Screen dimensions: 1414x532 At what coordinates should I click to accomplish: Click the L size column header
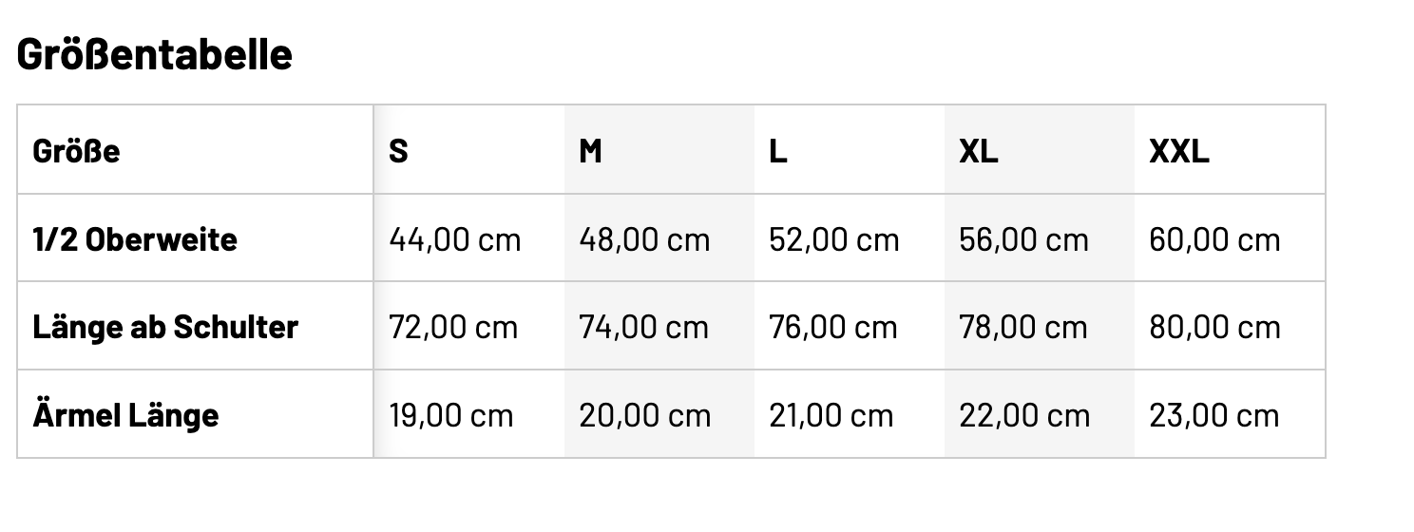tap(778, 151)
